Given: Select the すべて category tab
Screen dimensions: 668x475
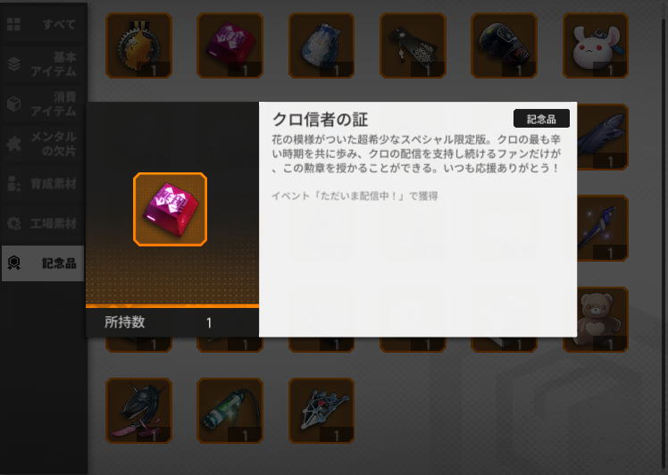Looking at the screenshot, I should [x=43, y=24].
